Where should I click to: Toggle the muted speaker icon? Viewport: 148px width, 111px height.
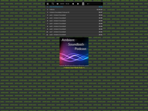coord(58,4)
